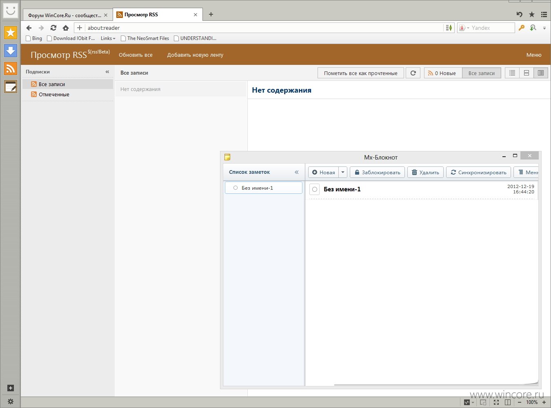This screenshot has width=551, height=408.
Task: Click the Maxthon smiley avatar icon
Action: pyautogui.click(x=11, y=10)
